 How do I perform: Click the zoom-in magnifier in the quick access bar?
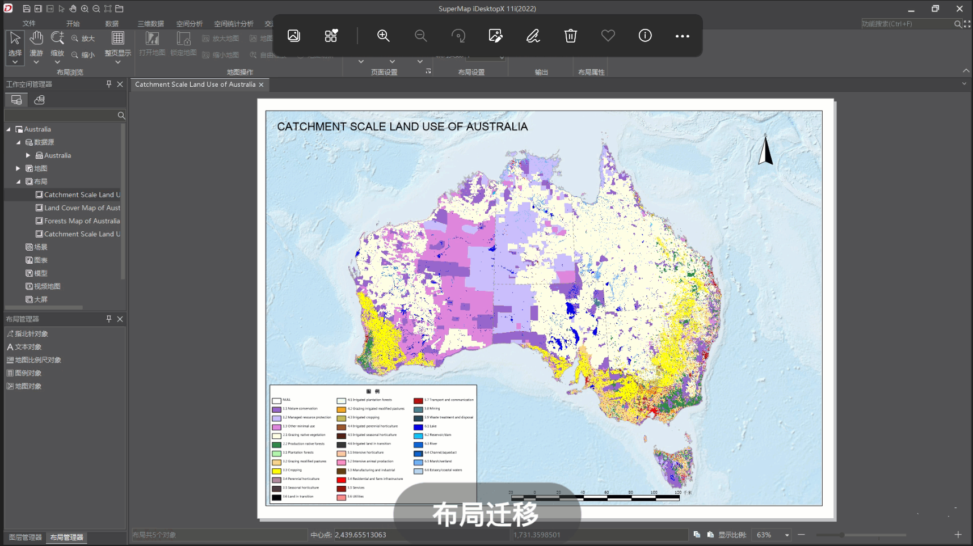tap(85, 9)
